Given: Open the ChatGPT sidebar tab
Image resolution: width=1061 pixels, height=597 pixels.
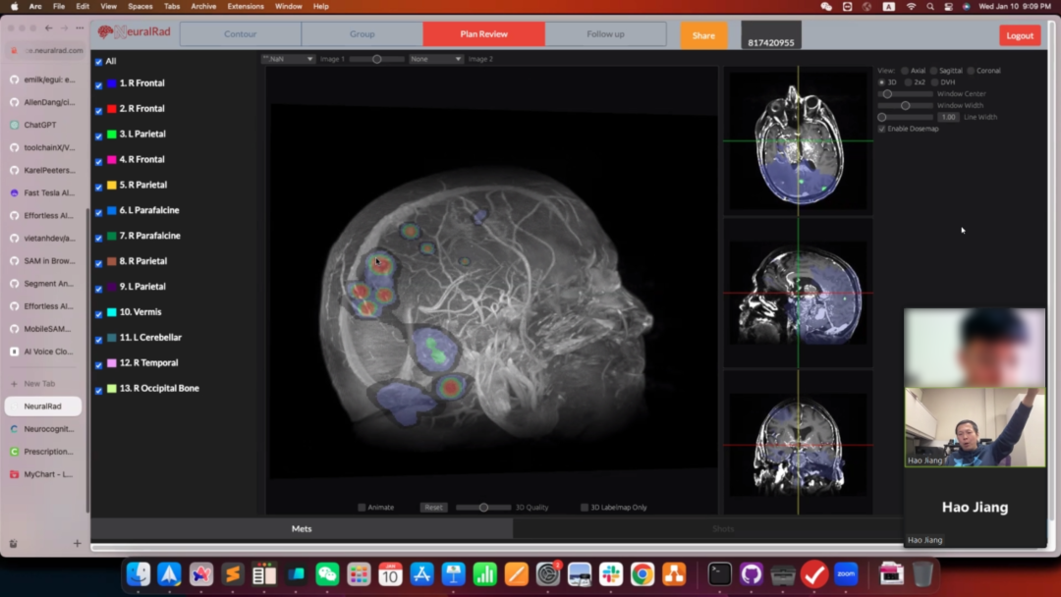Looking at the screenshot, I should pos(40,125).
